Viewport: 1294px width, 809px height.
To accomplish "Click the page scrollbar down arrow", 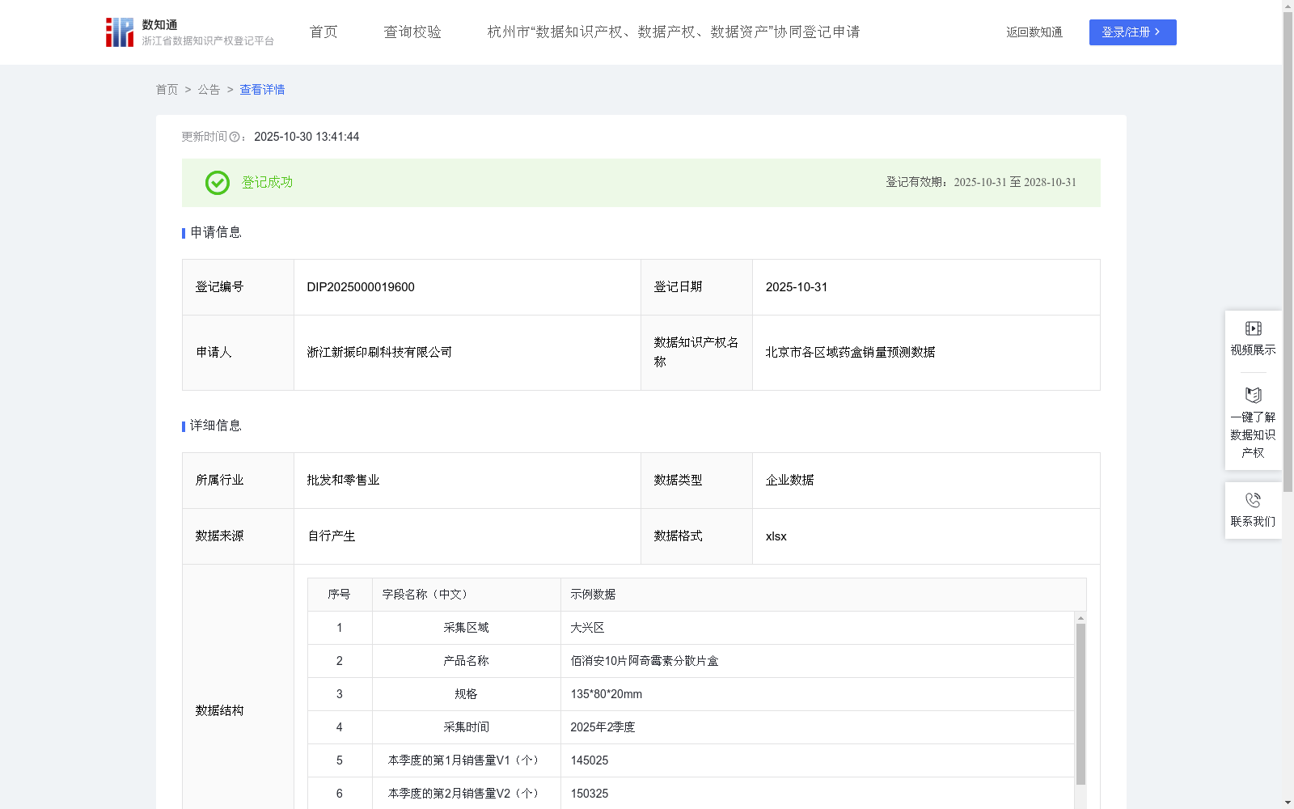I will click(1288, 803).
